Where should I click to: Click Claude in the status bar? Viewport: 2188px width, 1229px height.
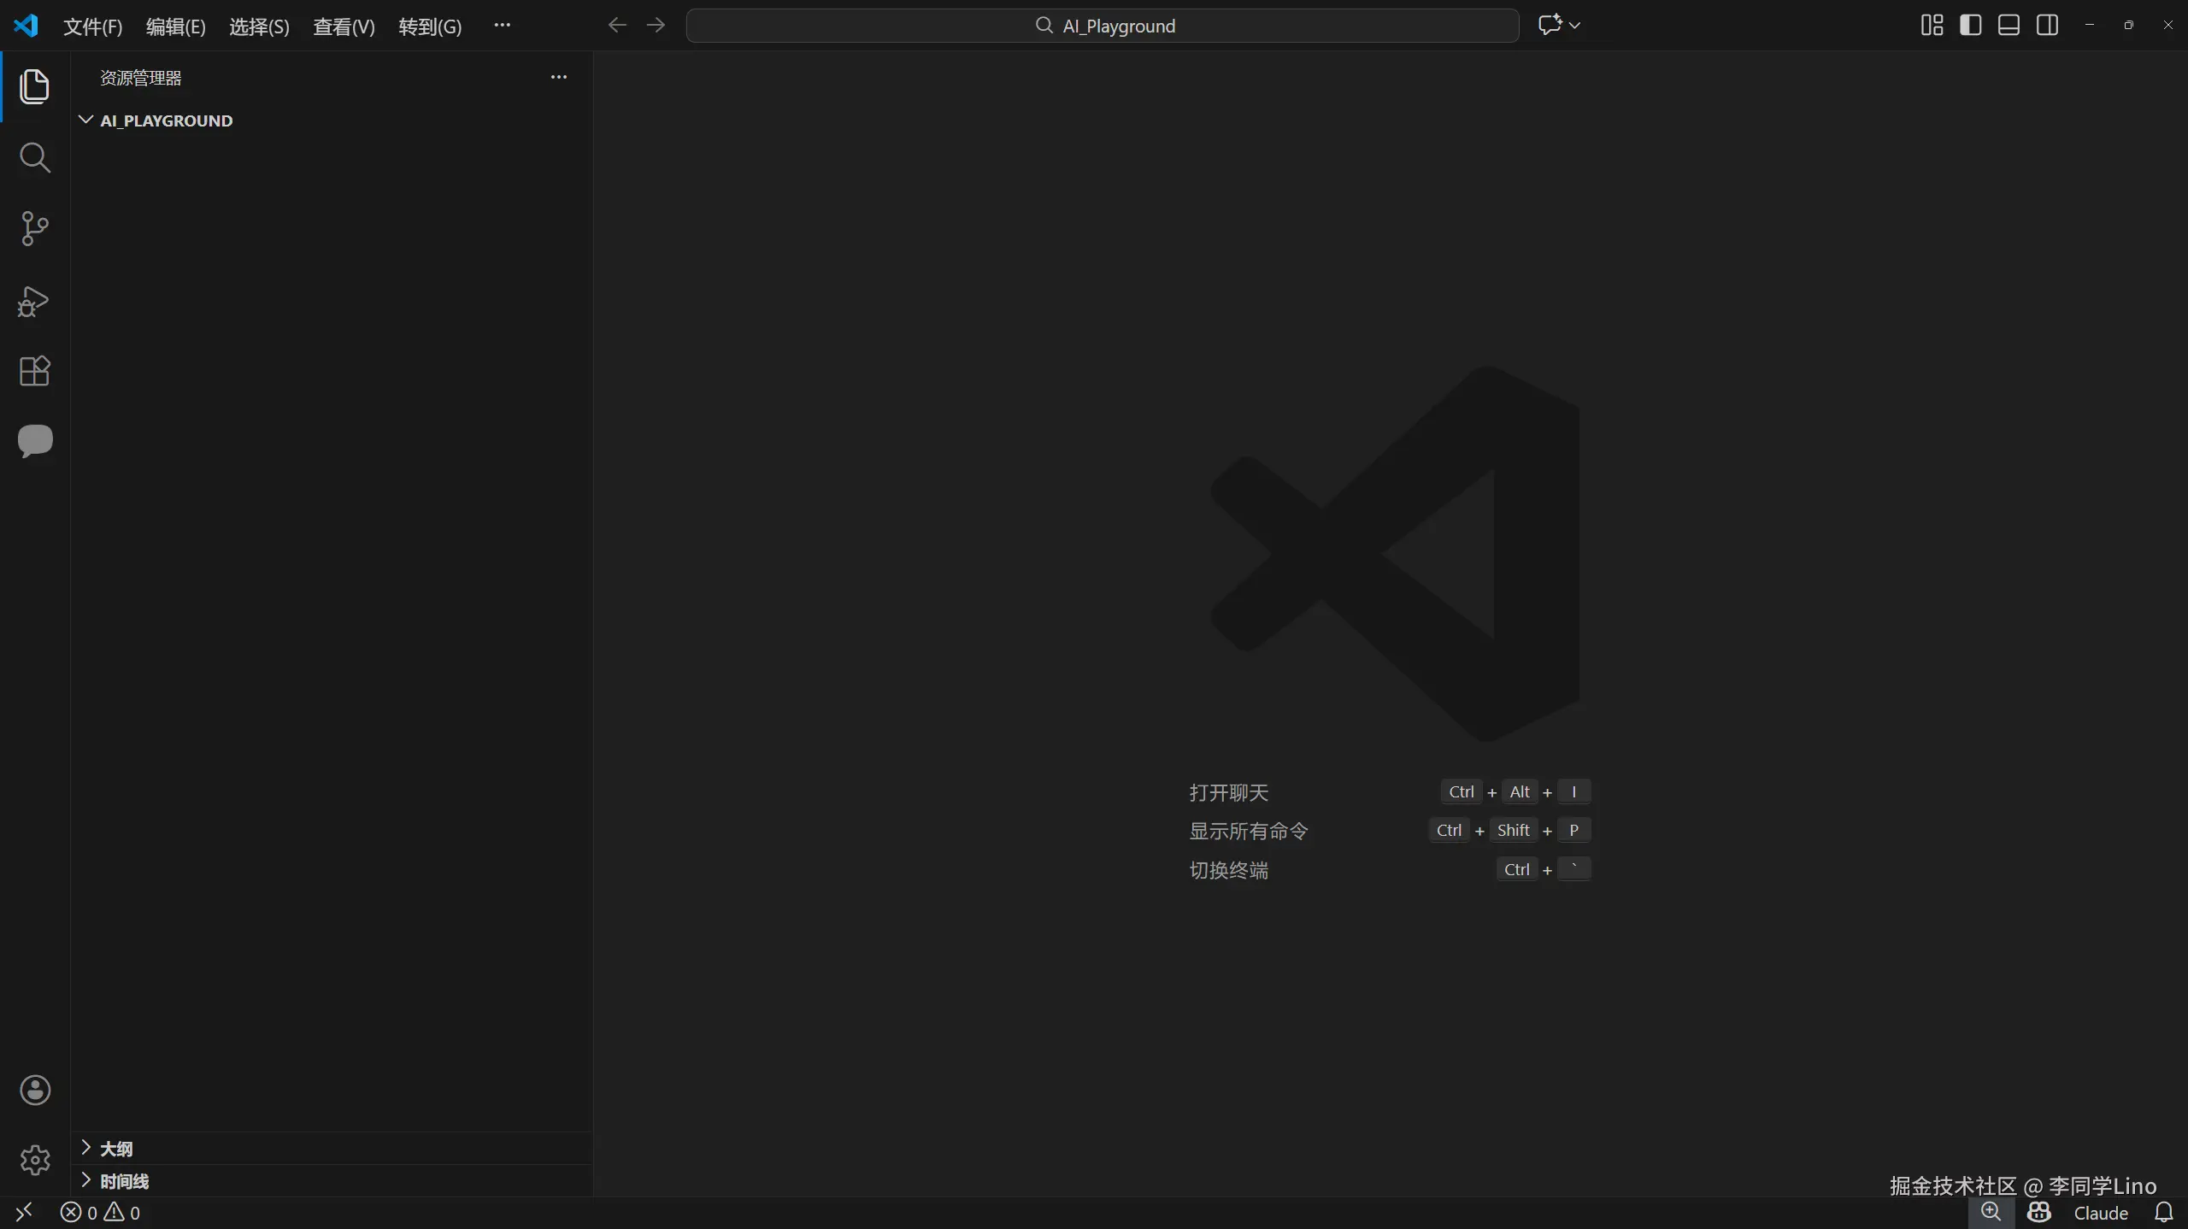pyautogui.click(x=2100, y=1213)
